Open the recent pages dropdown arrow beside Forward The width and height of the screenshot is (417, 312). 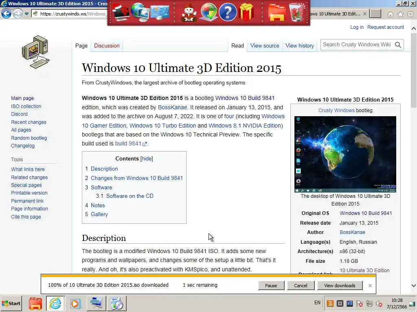point(26,14)
